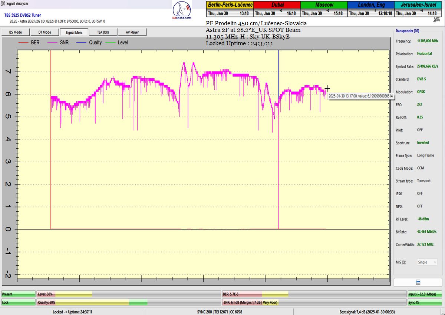
Task: Click the DT Mode button
Action: click(44, 32)
